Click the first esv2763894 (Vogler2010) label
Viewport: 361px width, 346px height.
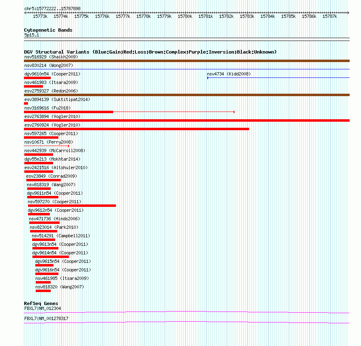point(52,116)
